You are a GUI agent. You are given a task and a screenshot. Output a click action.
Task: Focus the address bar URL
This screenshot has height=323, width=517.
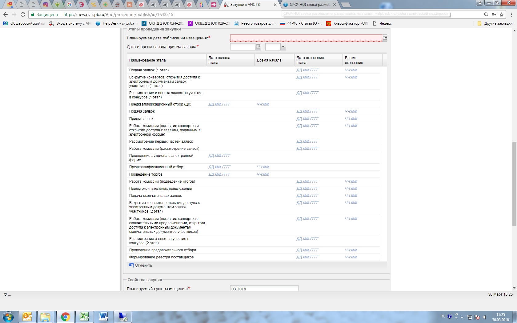tap(118, 14)
